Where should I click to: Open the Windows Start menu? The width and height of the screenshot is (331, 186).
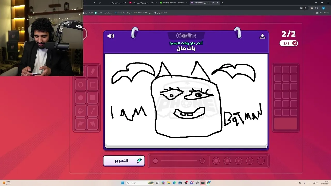click(123, 183)
